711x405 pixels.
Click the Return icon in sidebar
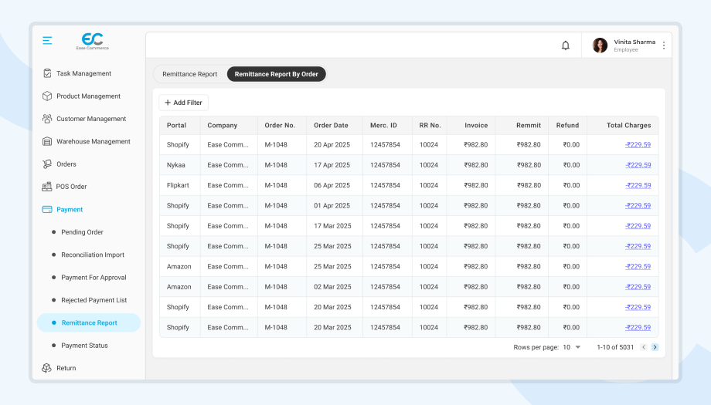pos(46,368)
